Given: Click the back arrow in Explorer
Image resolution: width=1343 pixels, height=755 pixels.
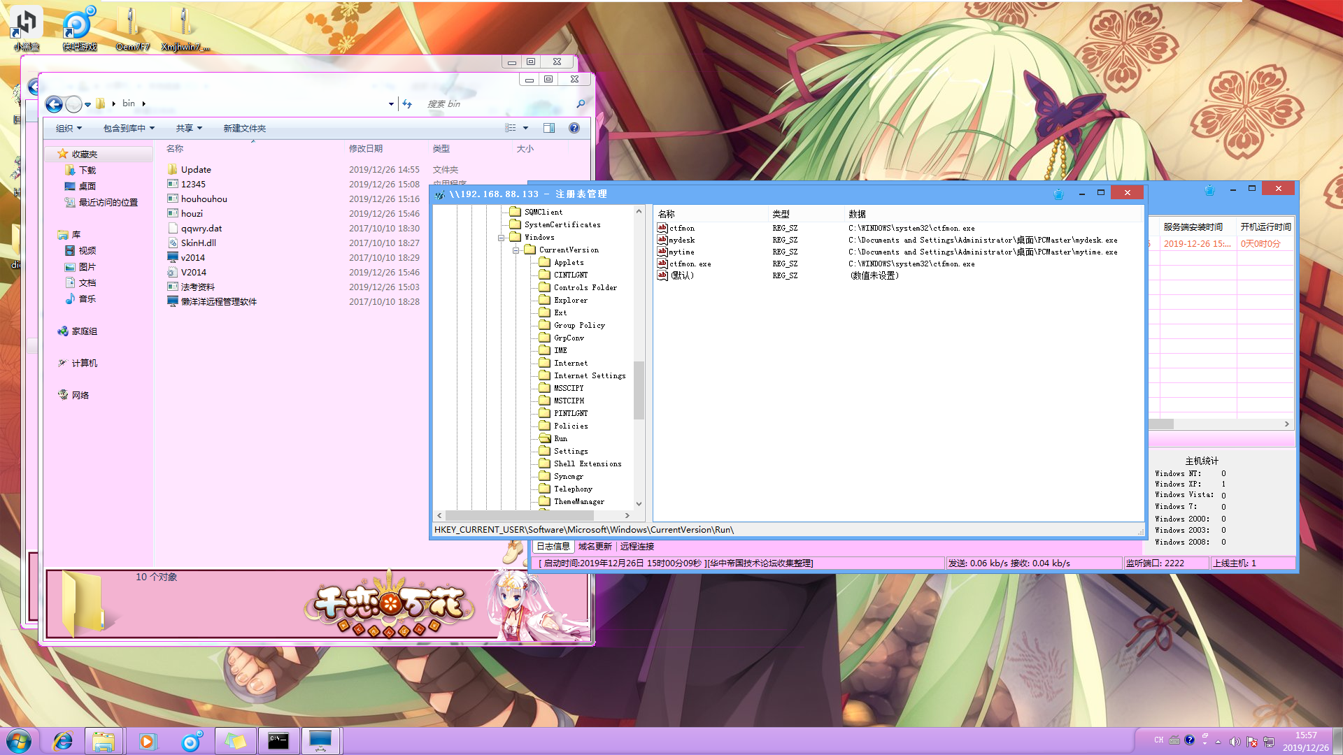Looking at the screenshot, I should [x=54, y=104].
